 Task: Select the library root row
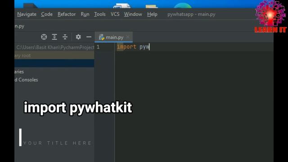[54, 55]
